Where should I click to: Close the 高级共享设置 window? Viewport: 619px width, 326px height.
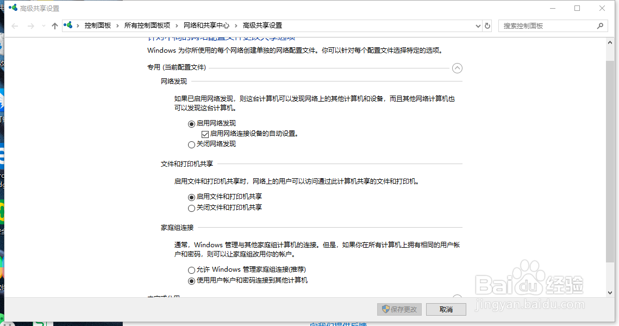[x=602, y=8]
